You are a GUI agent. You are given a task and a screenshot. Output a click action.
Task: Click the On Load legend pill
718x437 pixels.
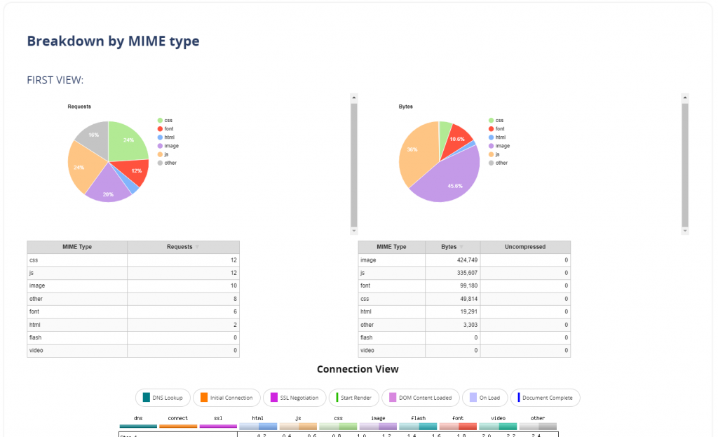(485, 398)
